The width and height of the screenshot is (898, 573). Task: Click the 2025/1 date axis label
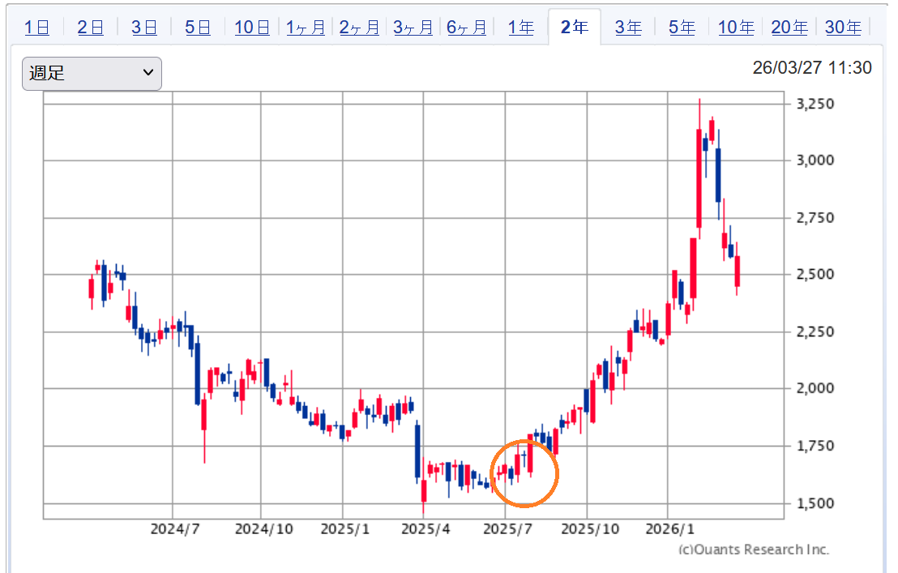(x=344, y=529)
